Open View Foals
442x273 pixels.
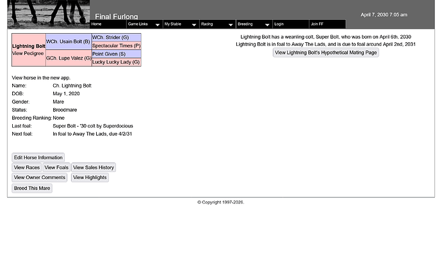(56, 168)
